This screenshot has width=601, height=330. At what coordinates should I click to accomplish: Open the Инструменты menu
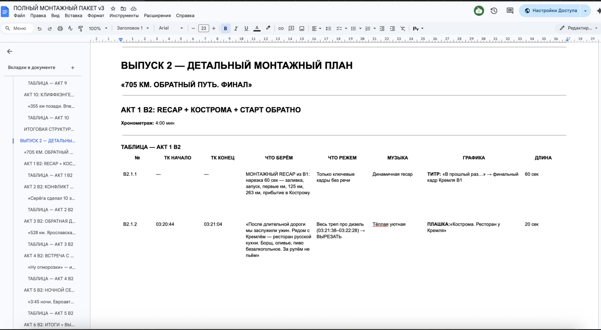124,15
